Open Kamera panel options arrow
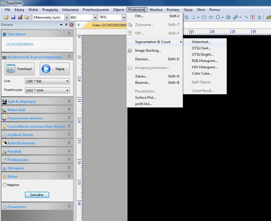 tap(61, 25)
